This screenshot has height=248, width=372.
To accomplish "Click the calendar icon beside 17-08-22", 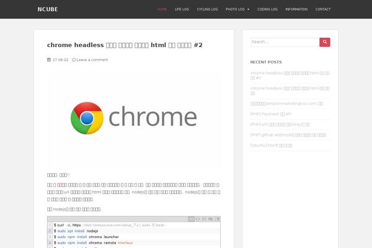I will point(49,60).
